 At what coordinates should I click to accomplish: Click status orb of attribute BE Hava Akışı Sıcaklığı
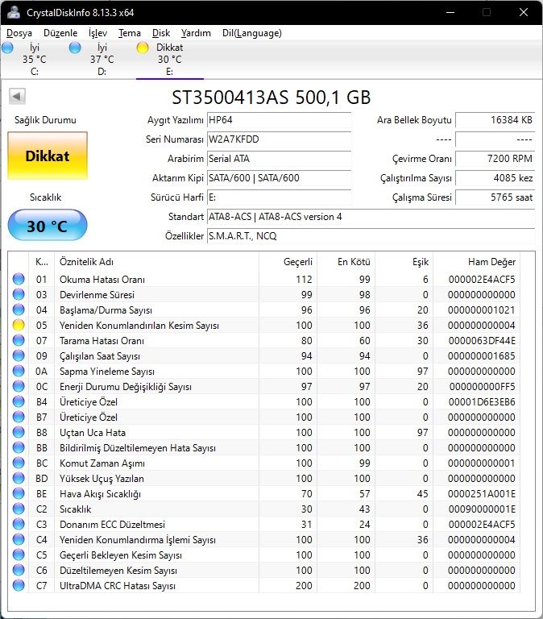(x=19, y=493)
